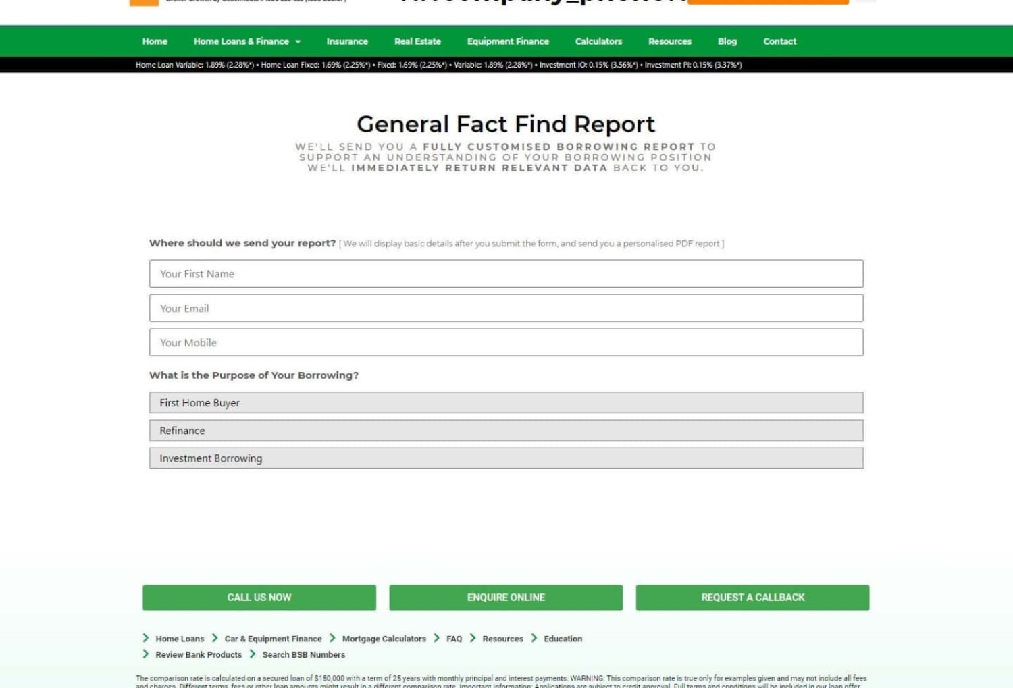The height and width of the screenshot is (688, 1013).
Task: Click the chevron icon before Search BSB Numbers
Action: coord(253,654)
